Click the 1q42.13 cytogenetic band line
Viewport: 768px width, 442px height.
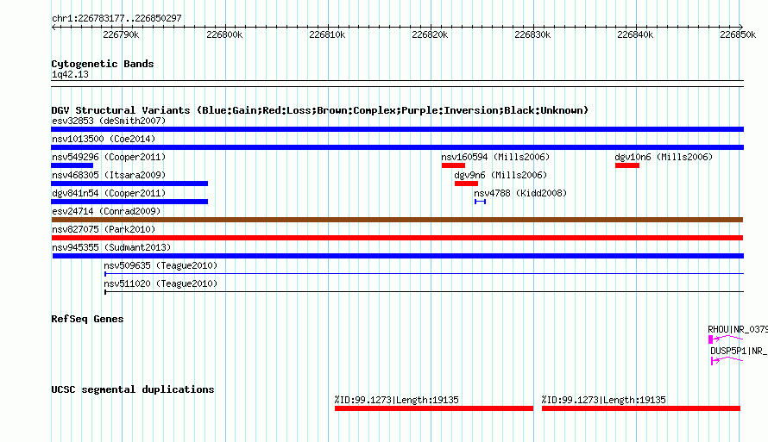(397, 84)
